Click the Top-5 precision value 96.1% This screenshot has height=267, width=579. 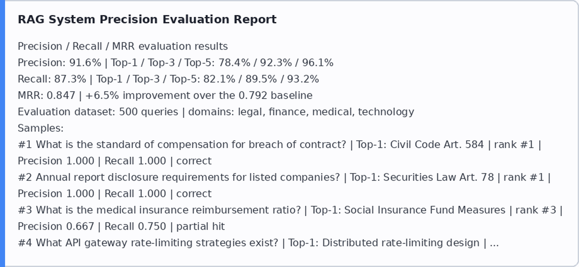[x=318, y=63]
